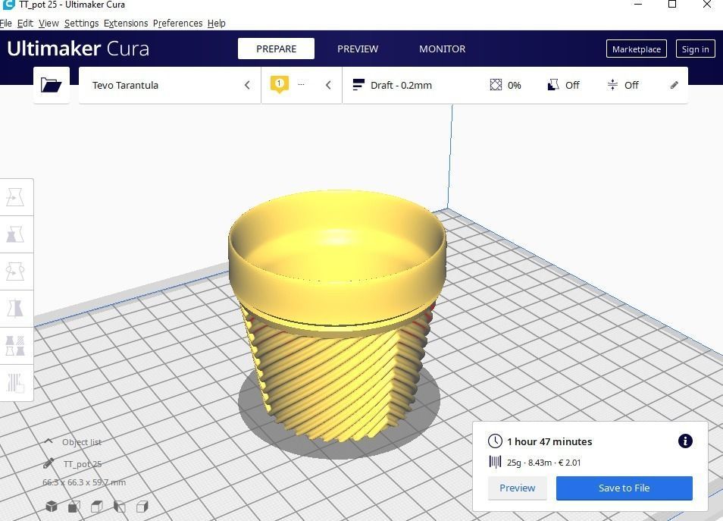Switch to the PREVIEW stage tab
Image resolution: width=723 pixels, height=521 pixels.
(x=358, y=49)
